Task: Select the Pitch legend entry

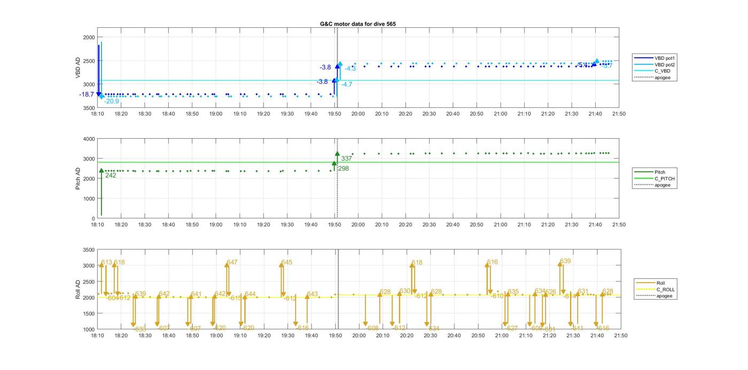Action: [653, 172]
